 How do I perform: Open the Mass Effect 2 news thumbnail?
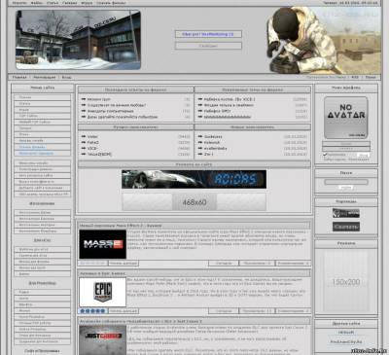click(103, 244)
